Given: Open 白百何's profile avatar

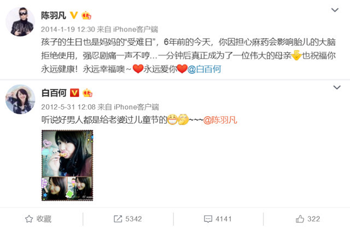Looking at the screenshot, I should (20, 99).
